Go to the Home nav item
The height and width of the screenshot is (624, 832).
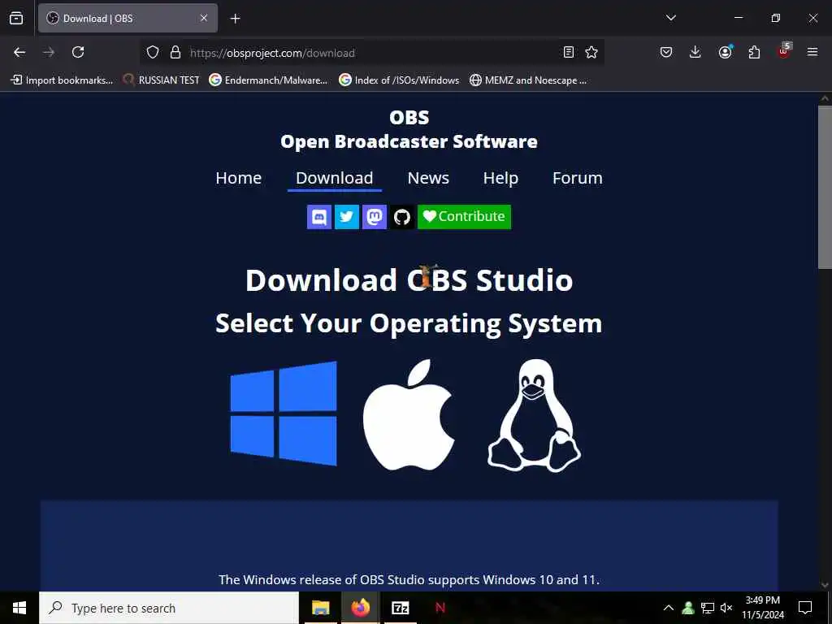click(x=239, y=178)
